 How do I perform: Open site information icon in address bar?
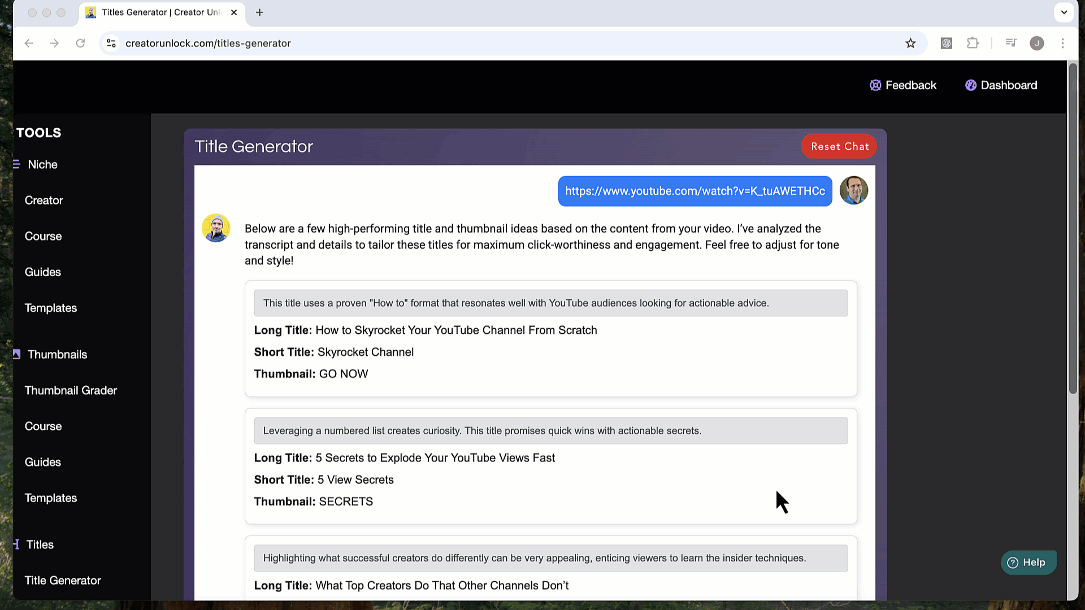point(111,43)
